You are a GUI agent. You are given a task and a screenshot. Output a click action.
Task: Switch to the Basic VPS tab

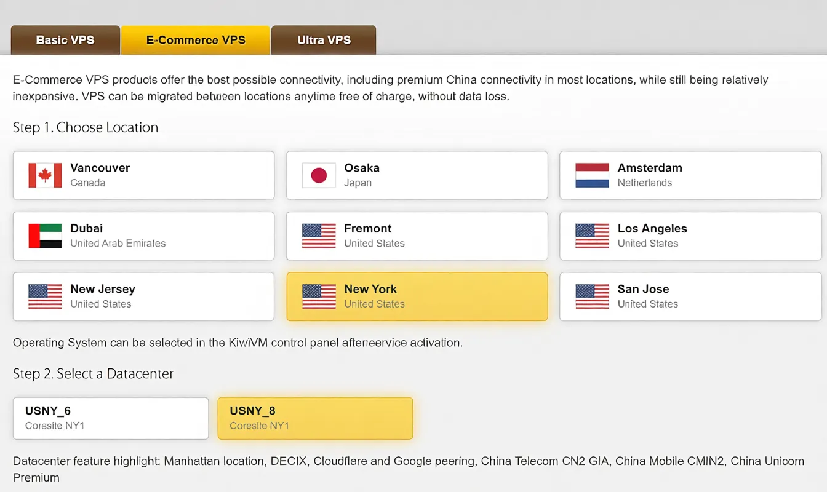[65, 40]
